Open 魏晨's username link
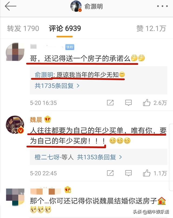 [x=36, y=120]
